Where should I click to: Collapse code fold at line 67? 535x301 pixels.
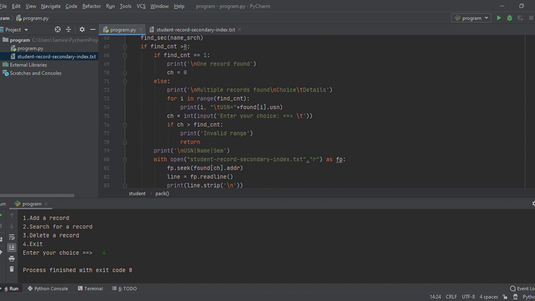[x=125, y=47]
